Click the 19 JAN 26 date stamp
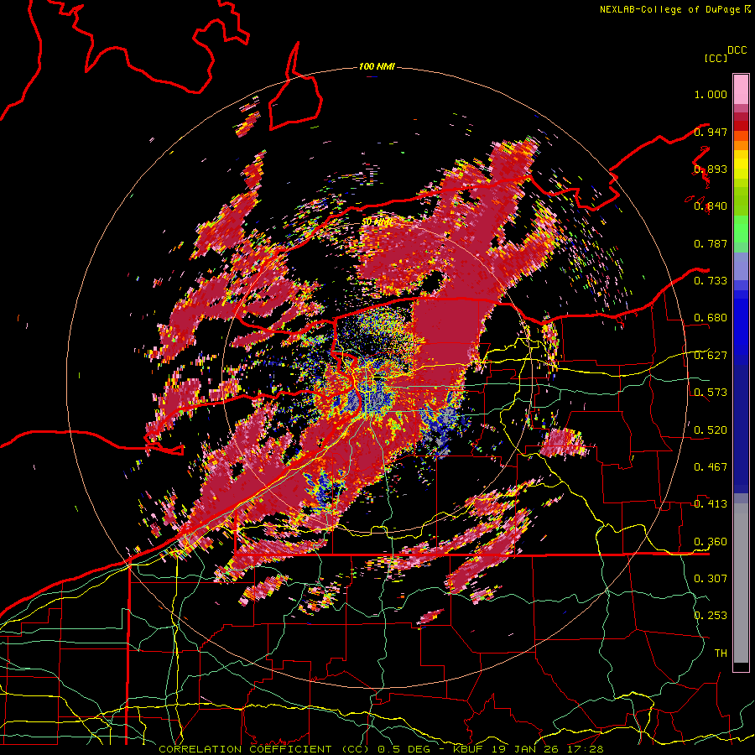This screenshot has height=755, width=755. [x=525, y=749]
